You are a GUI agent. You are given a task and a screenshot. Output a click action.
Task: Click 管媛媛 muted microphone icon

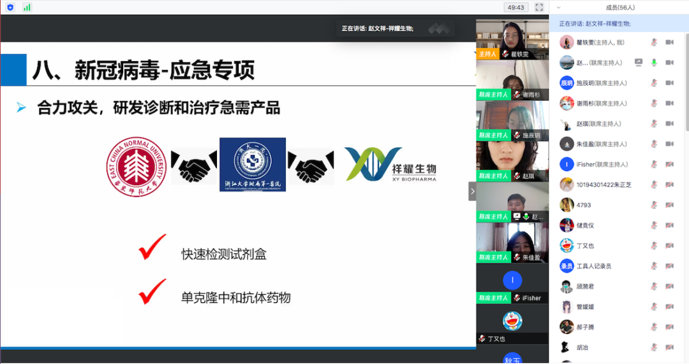[x=654, y=307]
